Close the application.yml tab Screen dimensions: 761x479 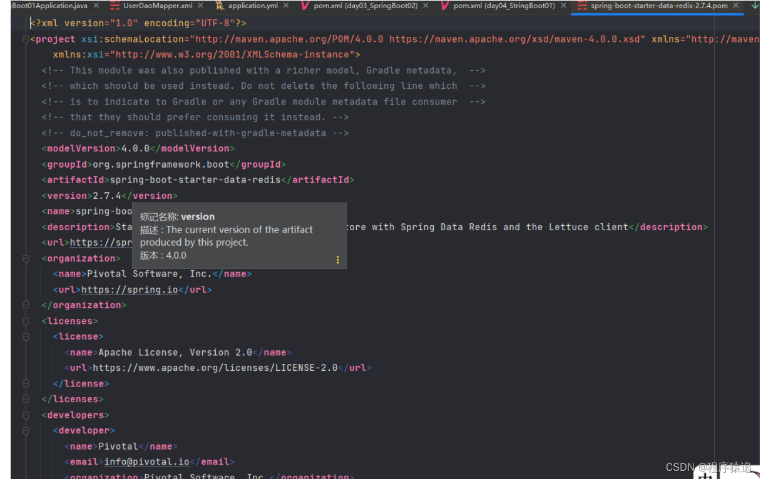point(286,6)
